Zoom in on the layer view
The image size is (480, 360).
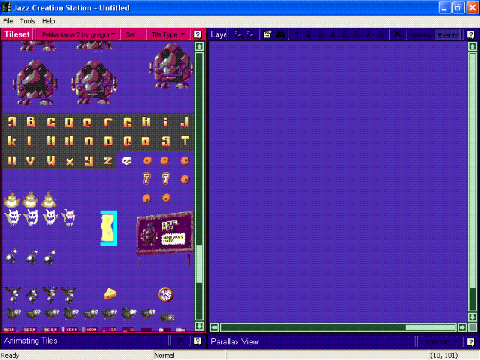(238, 35)
